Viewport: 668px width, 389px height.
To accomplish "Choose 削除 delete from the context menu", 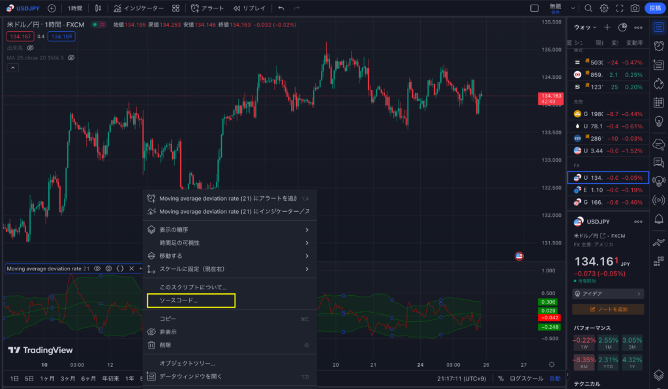I will (x=230, y=345).
